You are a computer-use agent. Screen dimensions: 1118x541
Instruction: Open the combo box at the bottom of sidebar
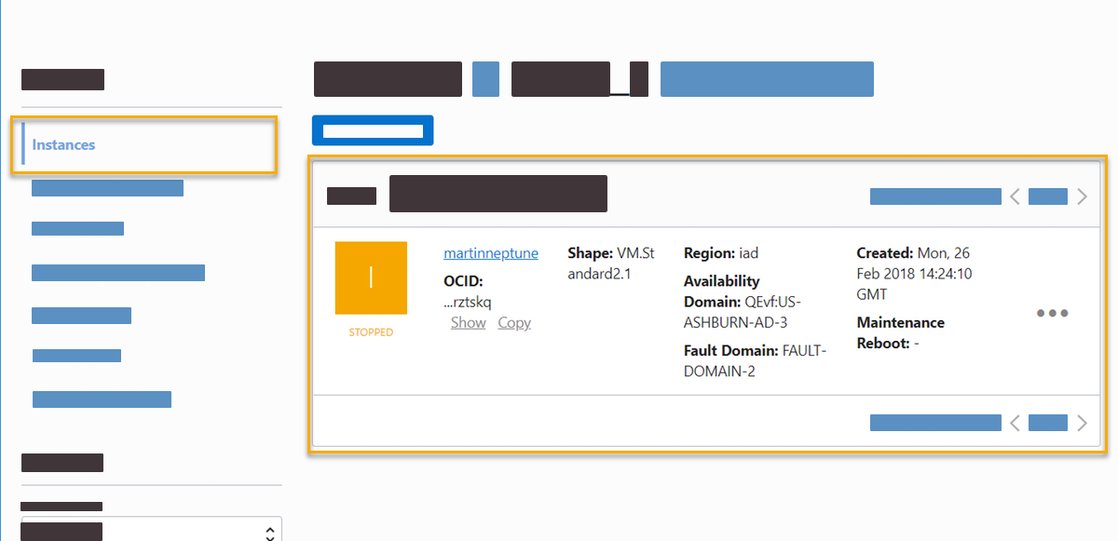tap(149, 529)
